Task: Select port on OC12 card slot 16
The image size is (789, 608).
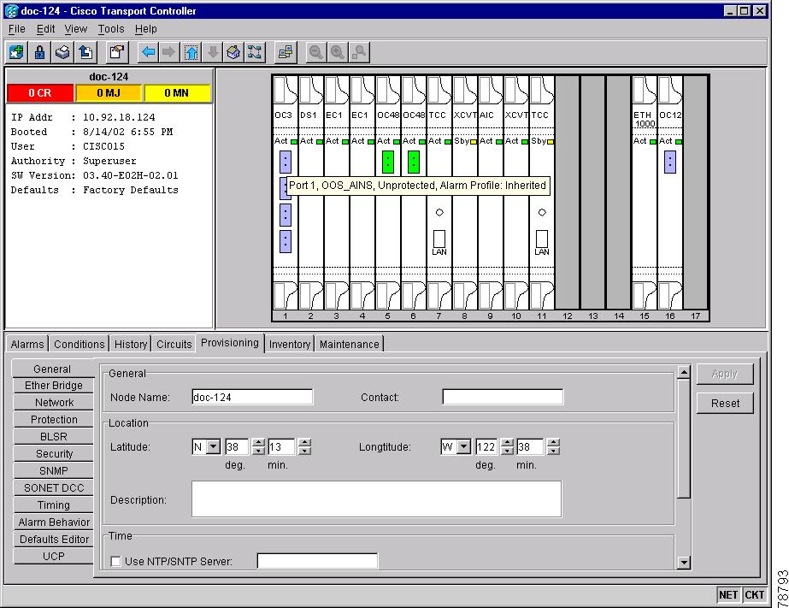Action: (x=669, y=162)
